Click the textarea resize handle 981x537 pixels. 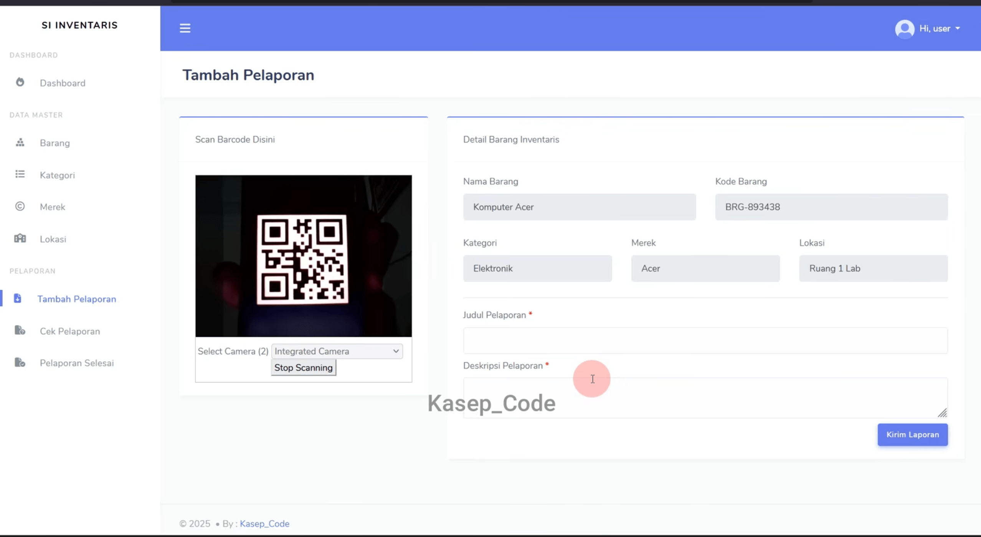942,413
